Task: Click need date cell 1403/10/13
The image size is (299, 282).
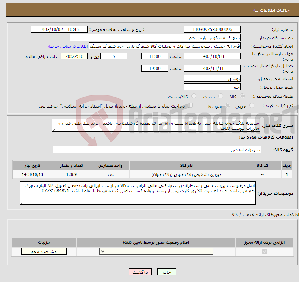Action: coord(33,174)
